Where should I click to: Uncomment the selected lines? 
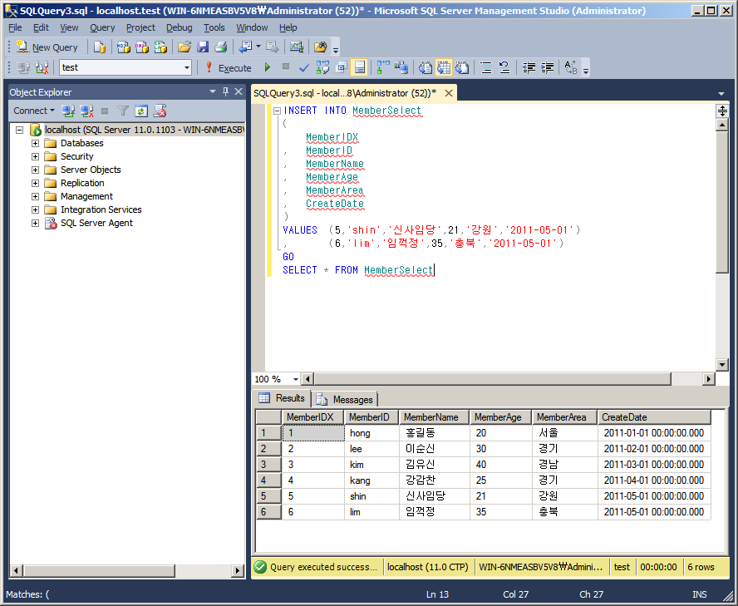pos(504,68)
